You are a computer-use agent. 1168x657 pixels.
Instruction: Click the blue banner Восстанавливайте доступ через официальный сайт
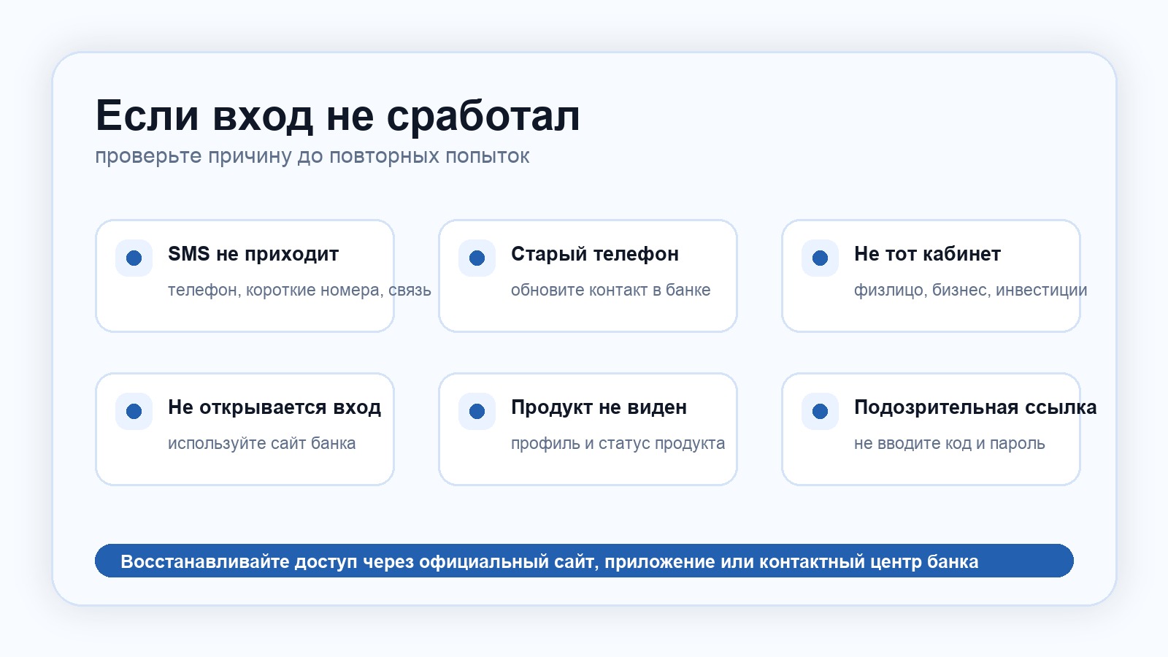coord(584,561)
